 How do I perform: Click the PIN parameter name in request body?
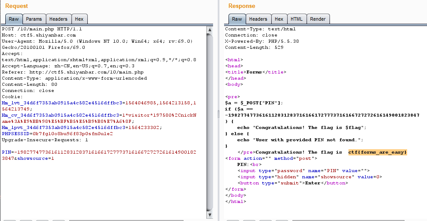6,152
